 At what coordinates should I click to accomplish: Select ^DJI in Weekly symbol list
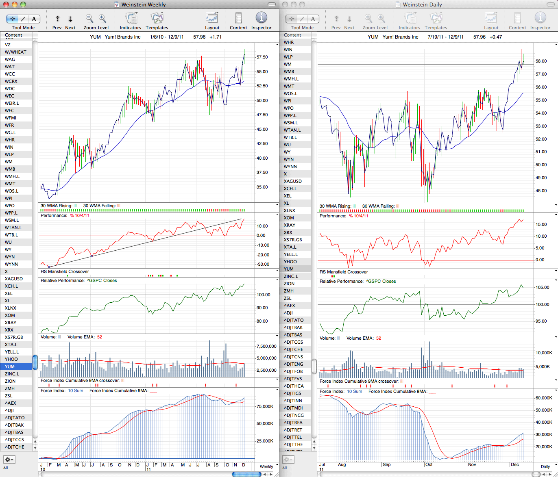click(x=16, y=410)
